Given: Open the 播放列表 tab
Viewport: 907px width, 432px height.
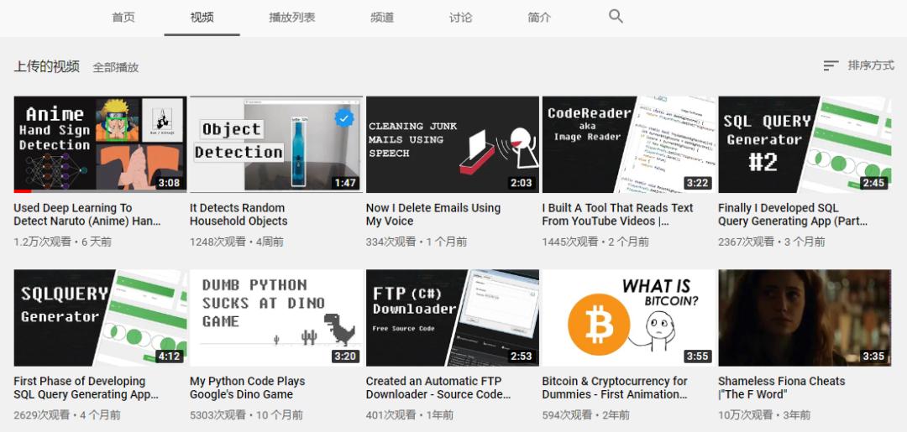Looking at the screenshot, I should (x=292, y=18).
